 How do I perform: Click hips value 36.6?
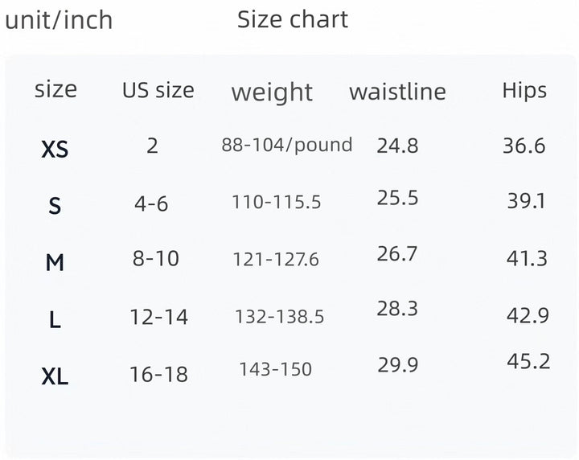click(524, 146)
